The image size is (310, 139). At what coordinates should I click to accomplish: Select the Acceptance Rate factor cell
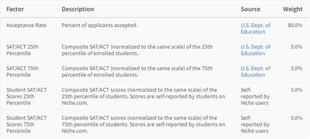26,25
